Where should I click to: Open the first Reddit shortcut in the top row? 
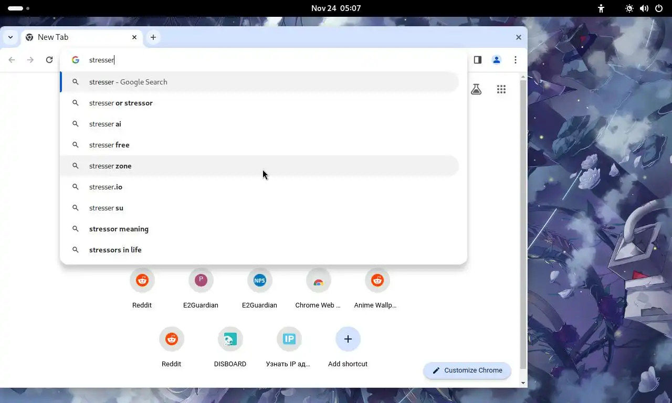[142, 288]
